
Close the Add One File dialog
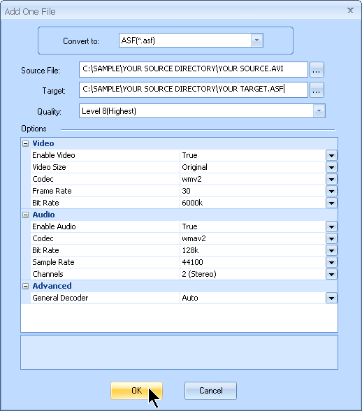click(350, 10)
